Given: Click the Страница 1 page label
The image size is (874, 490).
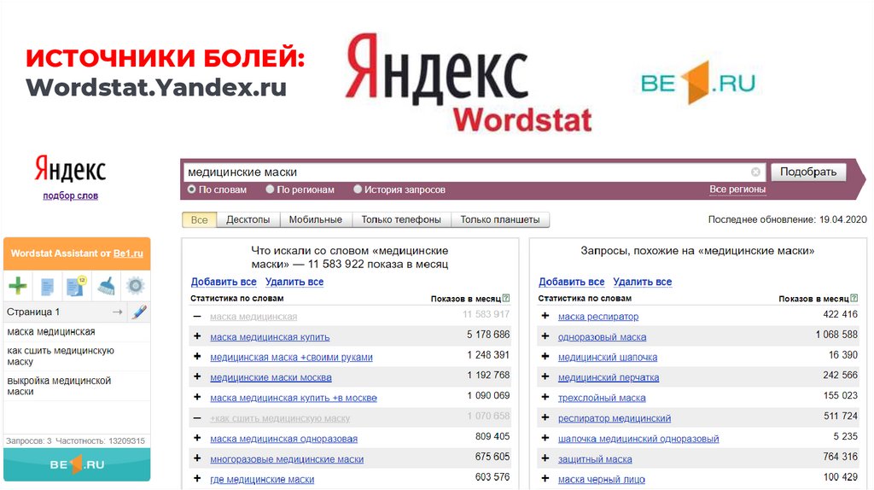Looking at the screenshot, I should click(33, 312).
